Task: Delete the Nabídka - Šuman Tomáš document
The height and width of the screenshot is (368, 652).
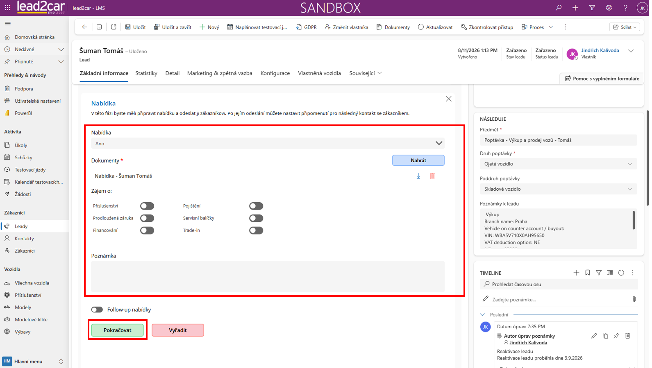Action: tap(432, 176)
